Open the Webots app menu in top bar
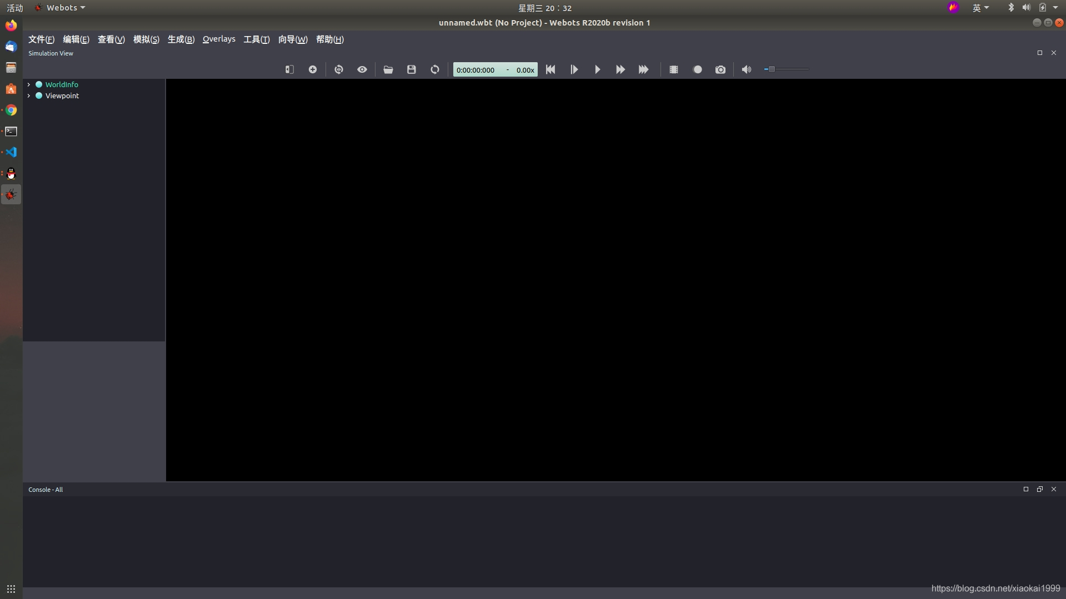The height and width of the screenshot is (599, 1066). 60,8
